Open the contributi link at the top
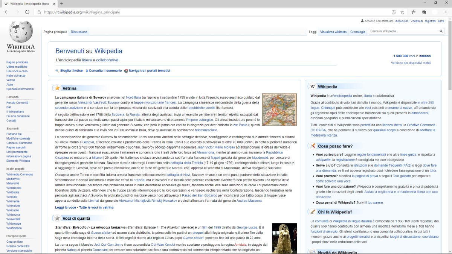 click(417, 21)
